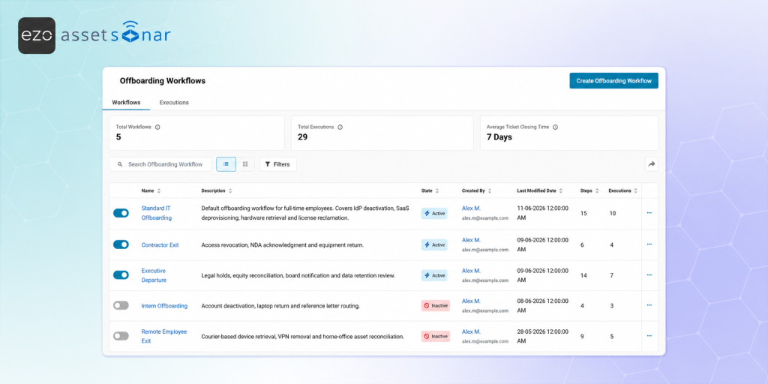
Task: Click Alex M. in Contractor Exit row
Action: pyautogui.click(x=471, y=240)
